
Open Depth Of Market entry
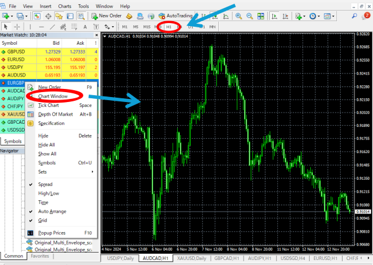pyautogui.click(x=61, y=114)
